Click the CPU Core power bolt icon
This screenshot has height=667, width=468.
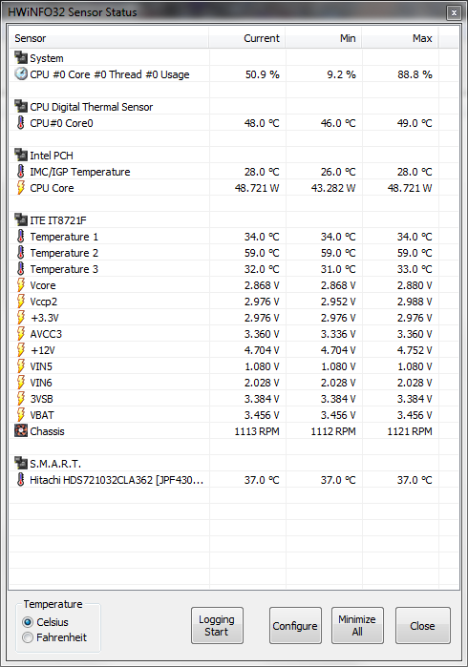pyautogui.click(x=20, y=187)
